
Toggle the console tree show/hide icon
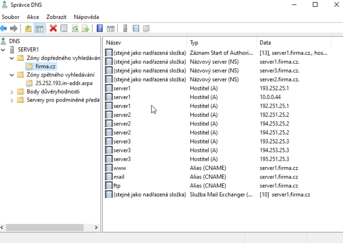(x=39, y=28)
